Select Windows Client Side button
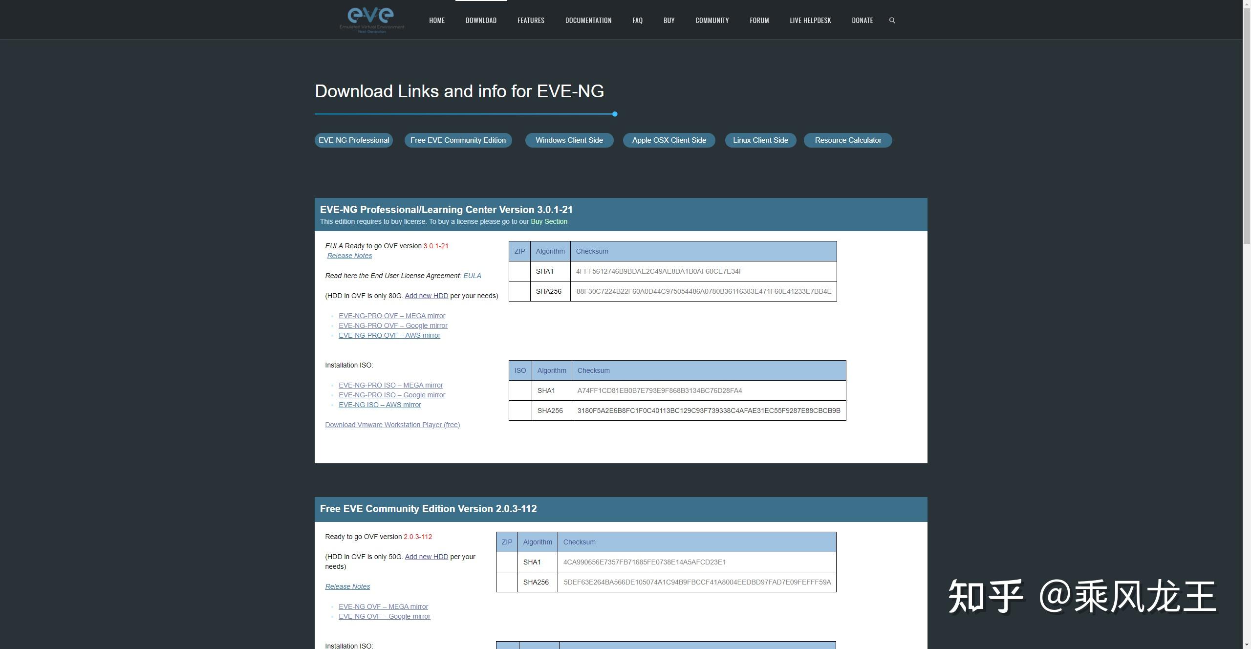Screen dimensions: 1251x649 pos(569,140)
